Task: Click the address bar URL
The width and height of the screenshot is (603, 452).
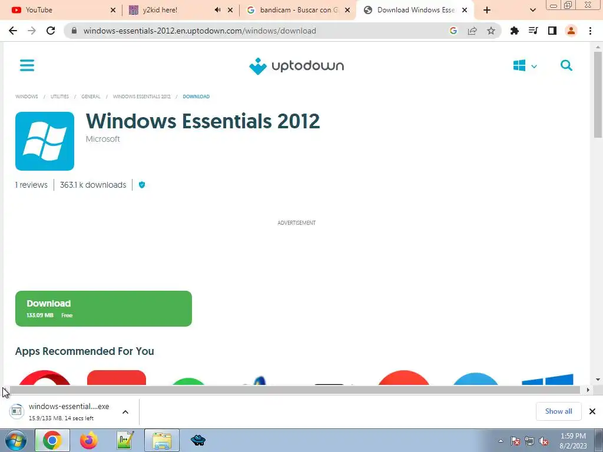Action: pyautogui.click(x=200, y=31)
